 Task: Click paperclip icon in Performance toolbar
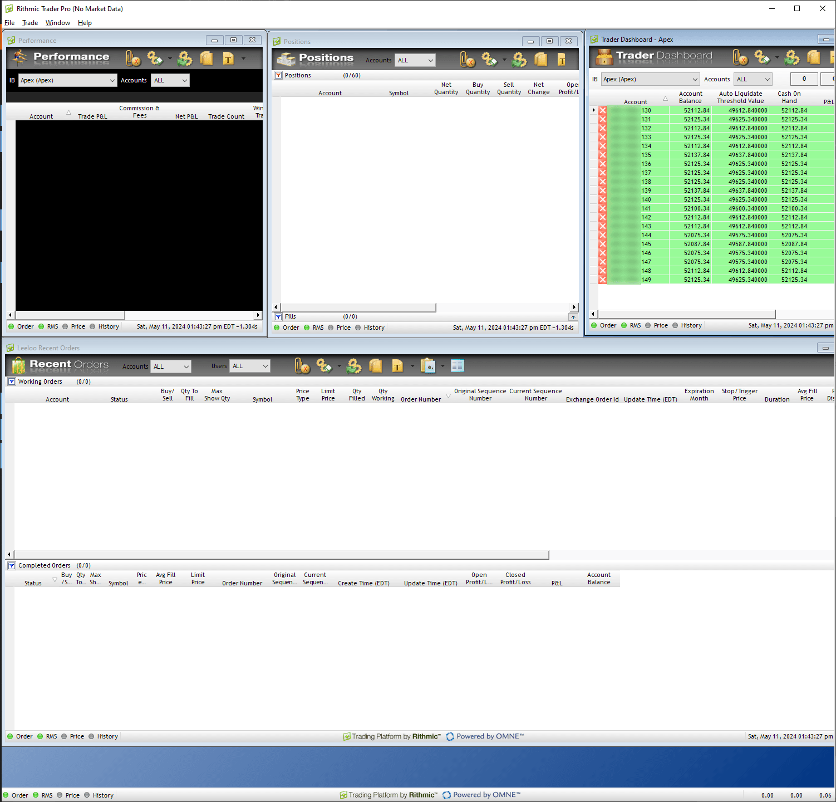(132, 58)
